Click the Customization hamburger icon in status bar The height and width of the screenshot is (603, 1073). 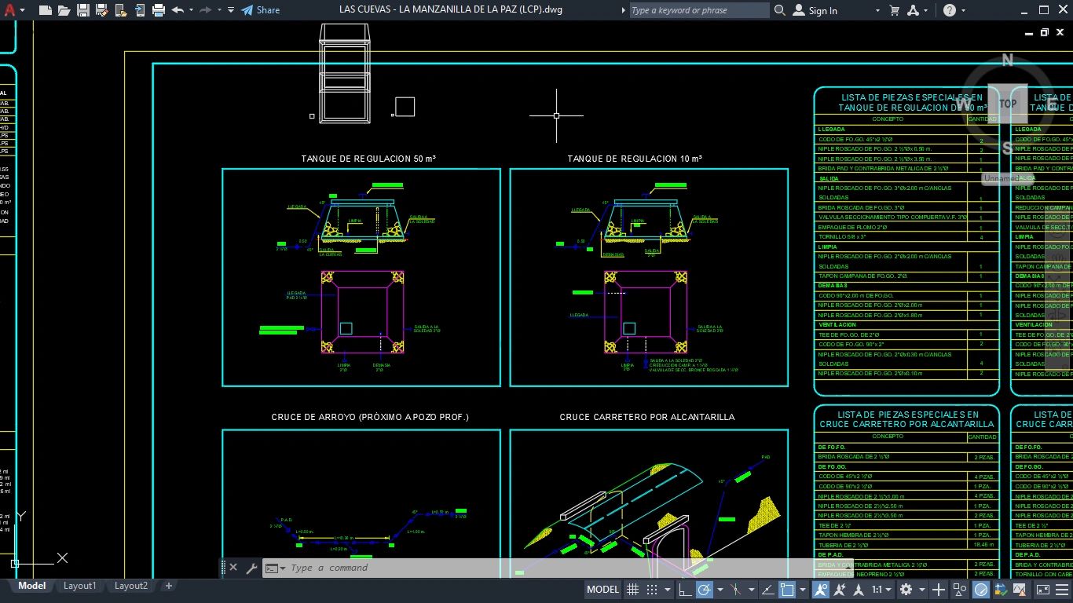point(1062,590)
